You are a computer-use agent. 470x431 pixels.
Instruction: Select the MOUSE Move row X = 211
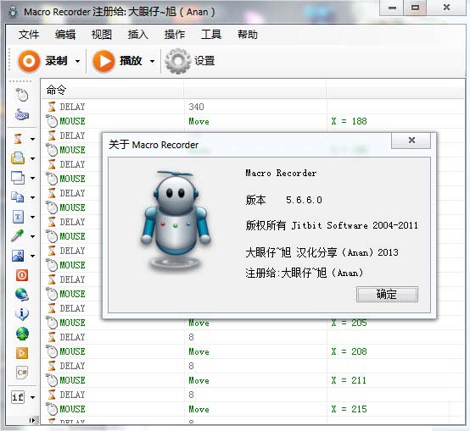pos(252,380)
